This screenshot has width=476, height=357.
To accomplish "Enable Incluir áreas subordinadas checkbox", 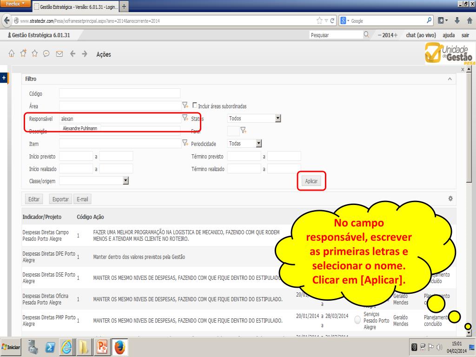I will pyautogui.click(x=195, y=105).
